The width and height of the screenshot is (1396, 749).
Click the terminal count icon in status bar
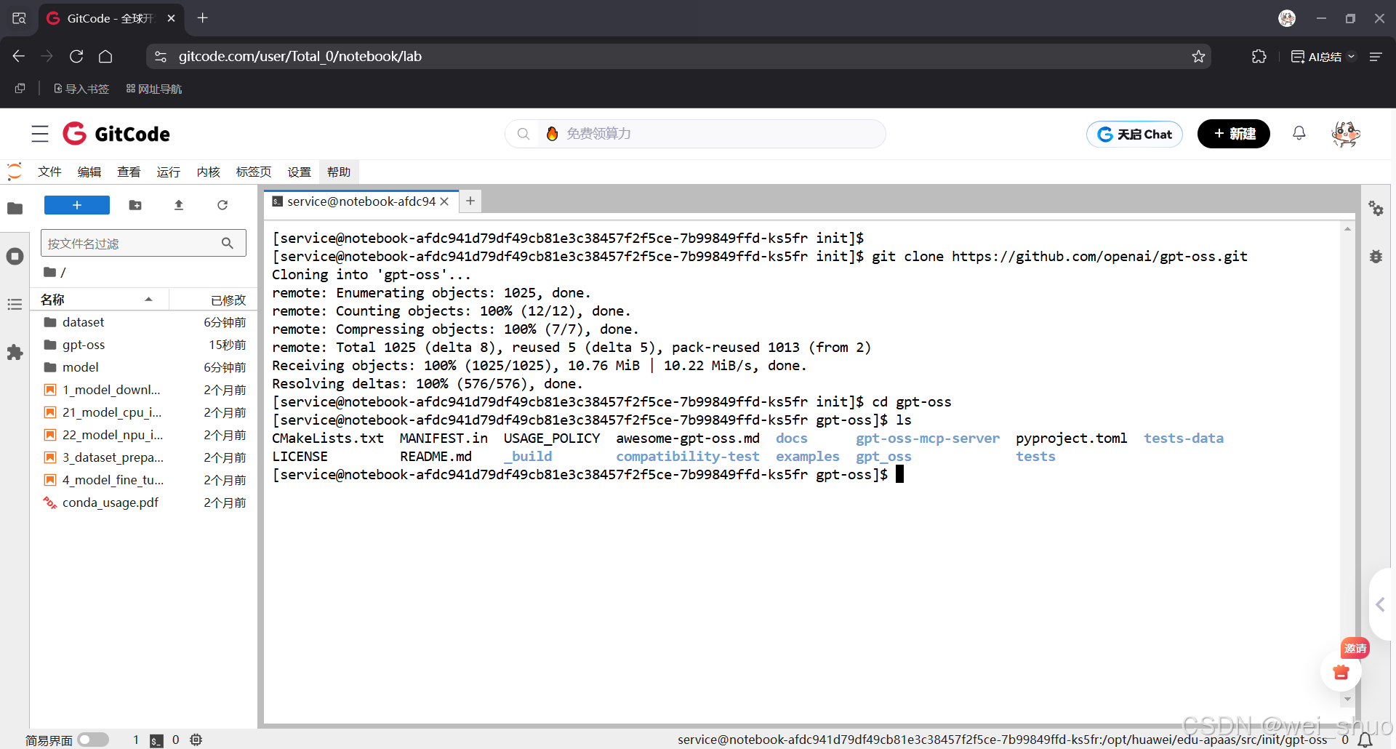click(156, 740)
